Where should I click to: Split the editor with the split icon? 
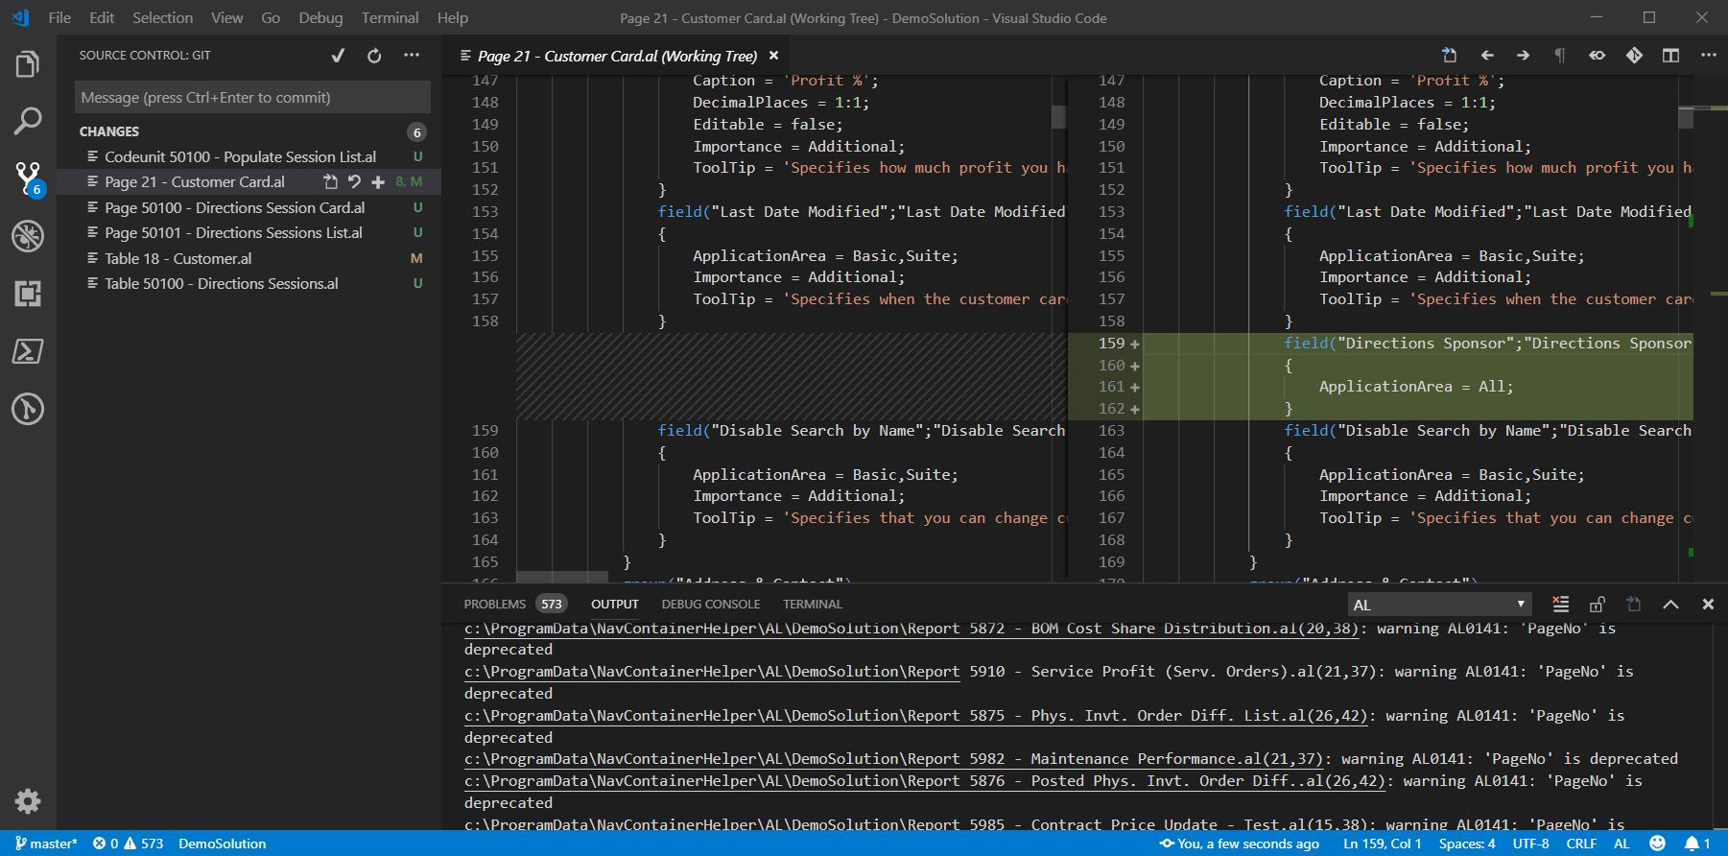(1670, 56)
